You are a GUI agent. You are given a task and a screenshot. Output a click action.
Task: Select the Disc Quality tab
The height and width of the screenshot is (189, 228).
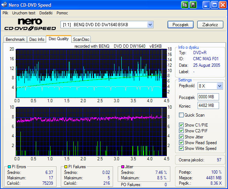(x=59, y=39)
